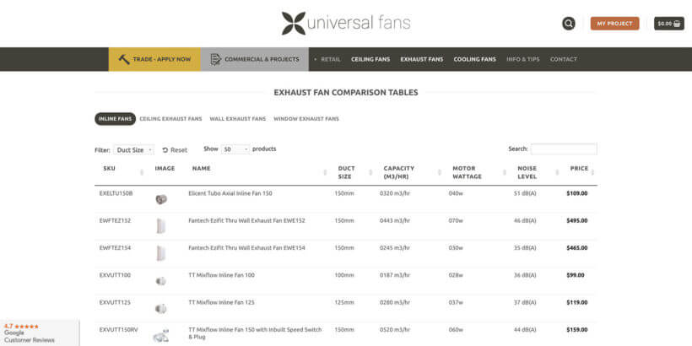The height and width of the screenshot is (346, 692).
Task: Open TT Mixflow 125 product image
Action: tap(161, 308)
